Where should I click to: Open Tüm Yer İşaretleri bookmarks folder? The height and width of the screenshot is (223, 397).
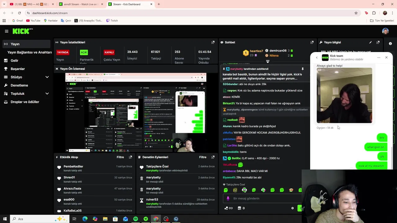(x=382, y=21)
